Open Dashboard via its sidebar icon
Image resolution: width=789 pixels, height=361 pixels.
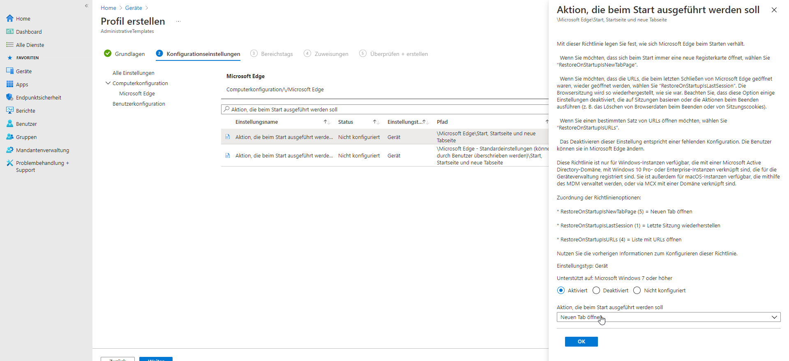(10, 32)
